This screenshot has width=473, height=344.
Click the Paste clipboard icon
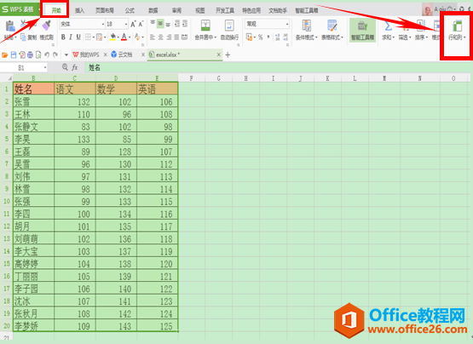coord(10,26)
